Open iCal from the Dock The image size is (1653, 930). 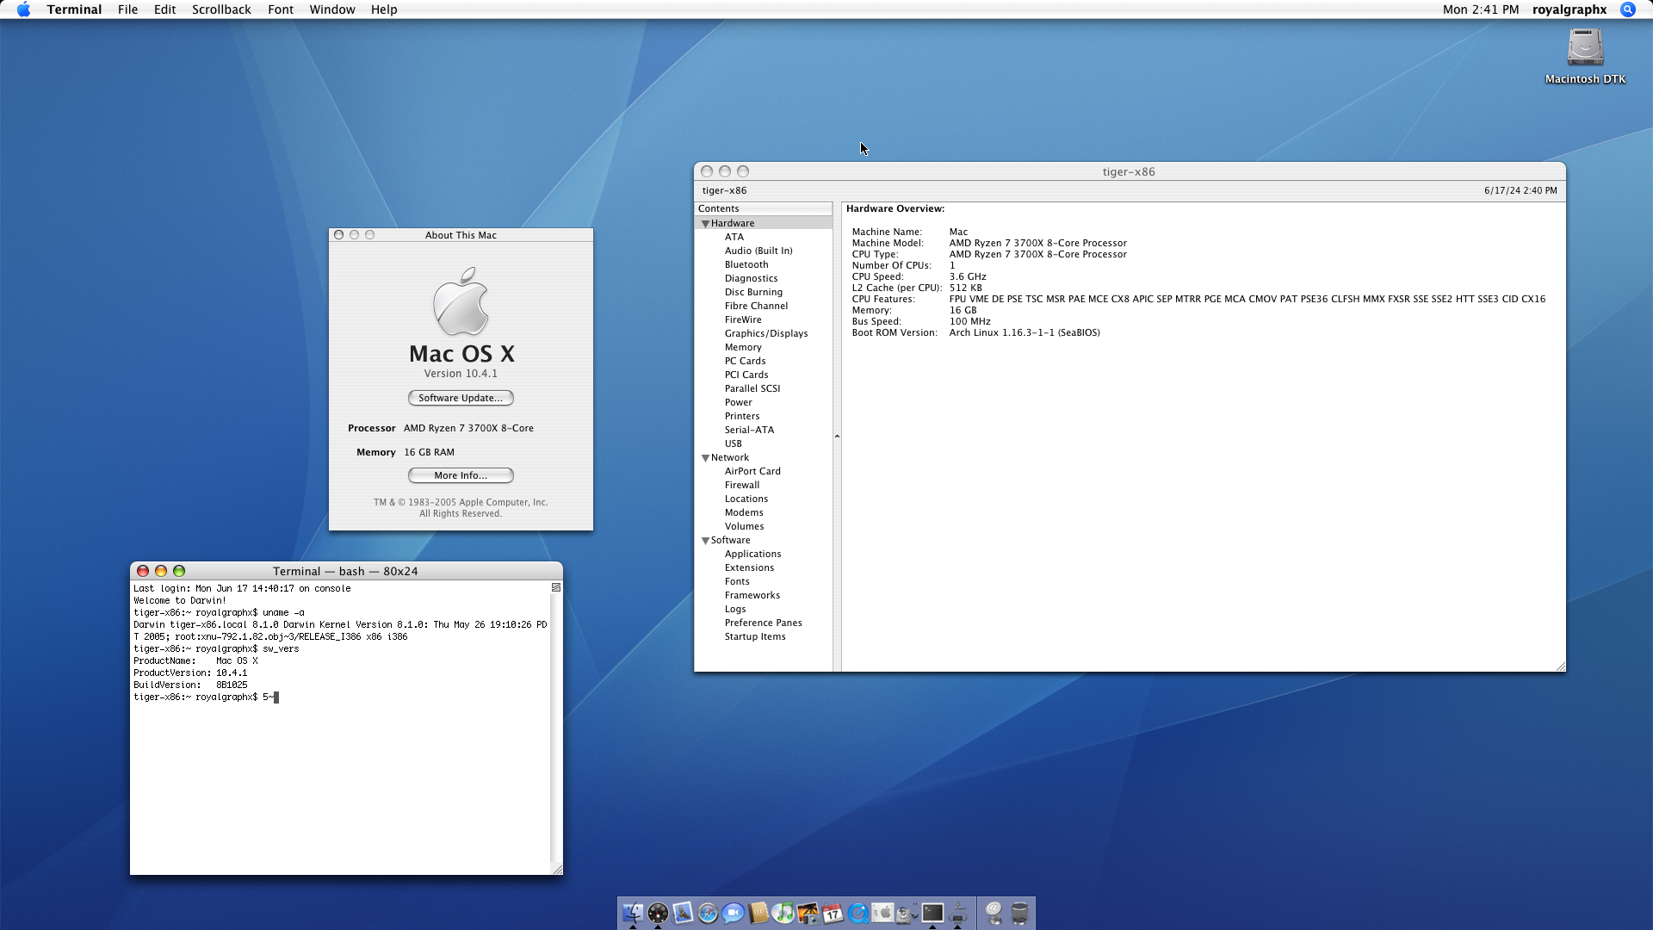click(x=833, y=913)
